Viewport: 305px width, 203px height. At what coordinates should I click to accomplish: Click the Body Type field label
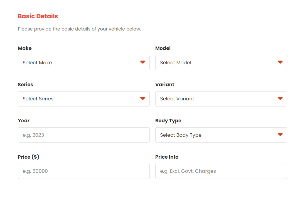tap(168, 121)
